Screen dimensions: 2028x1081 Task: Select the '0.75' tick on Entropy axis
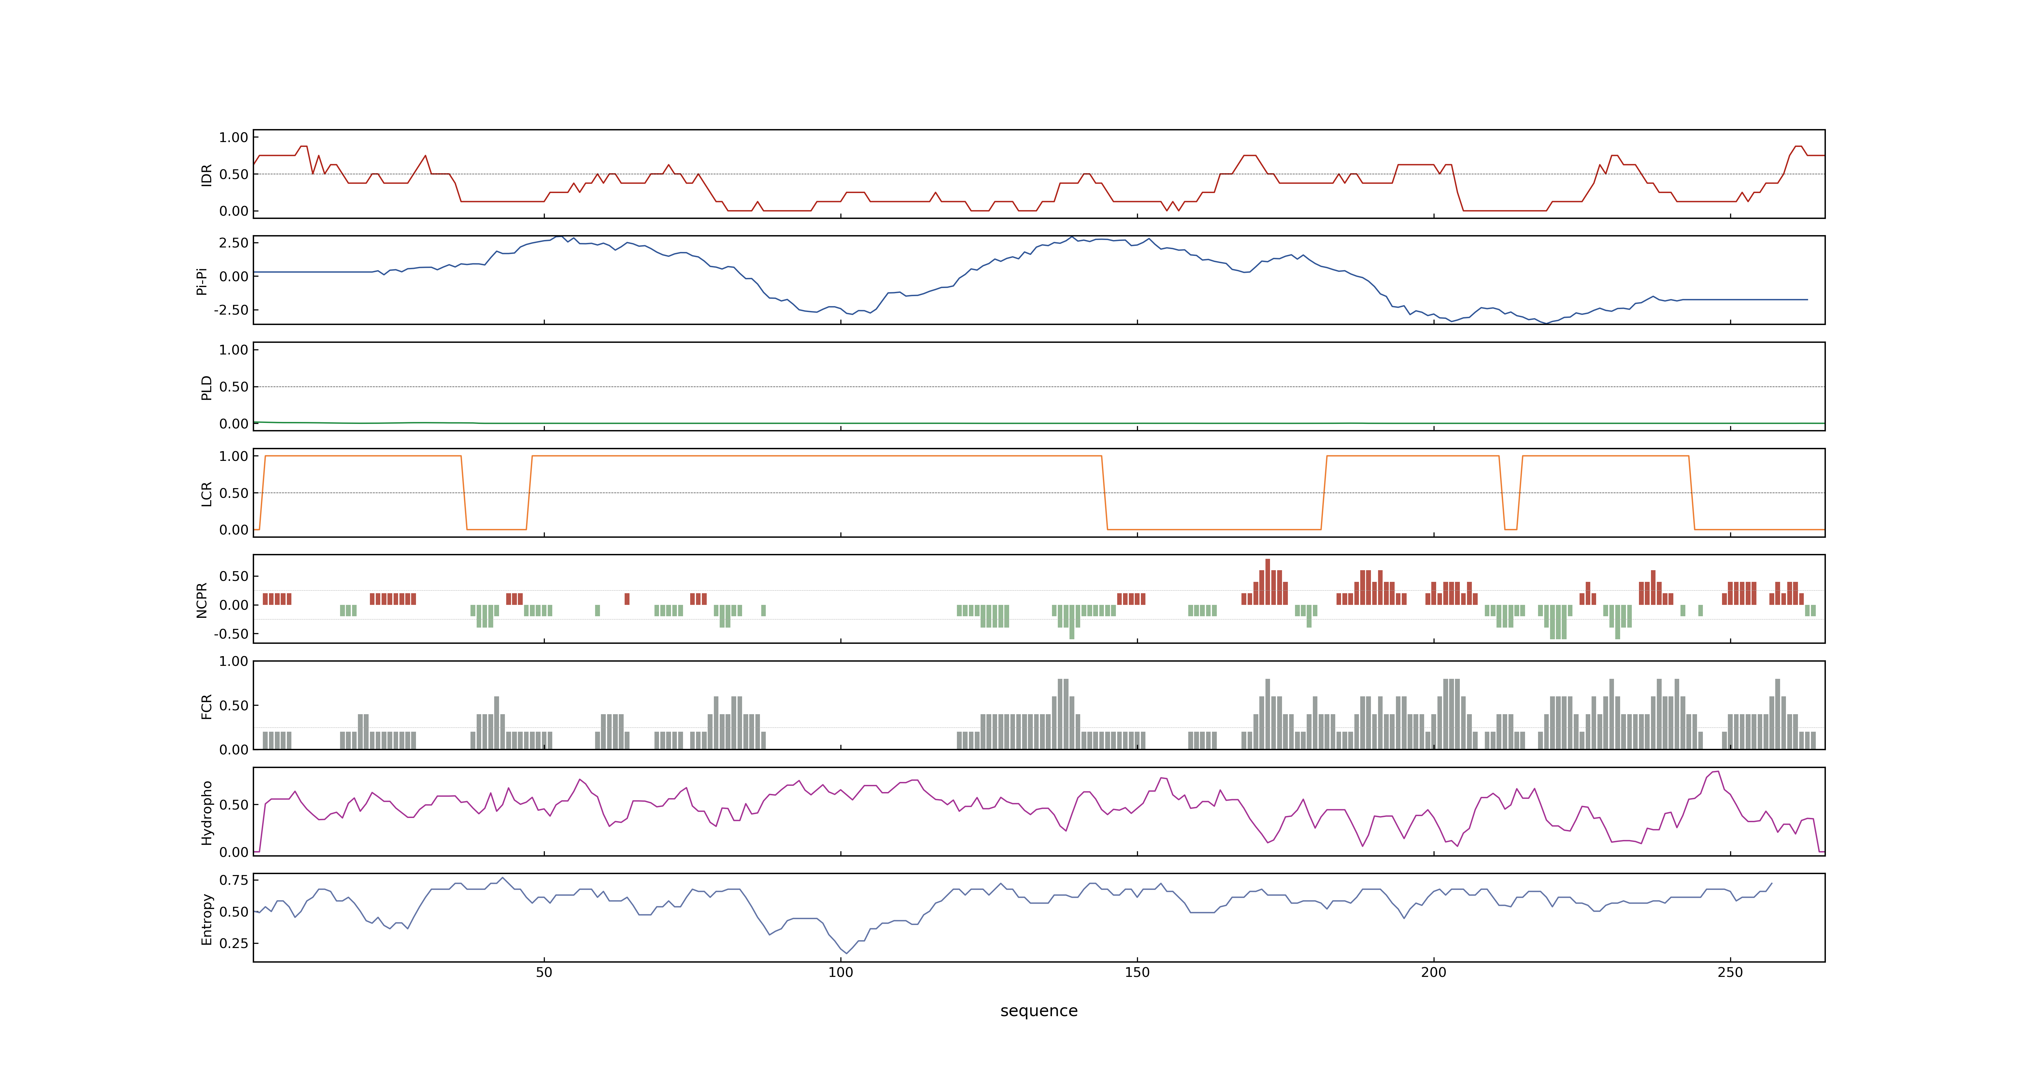(x=234, y=880)
